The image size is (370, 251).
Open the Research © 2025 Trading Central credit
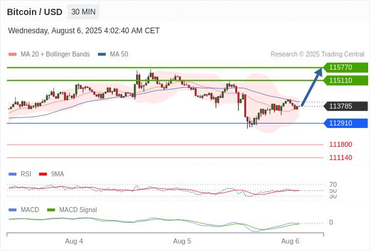point(317,55)
